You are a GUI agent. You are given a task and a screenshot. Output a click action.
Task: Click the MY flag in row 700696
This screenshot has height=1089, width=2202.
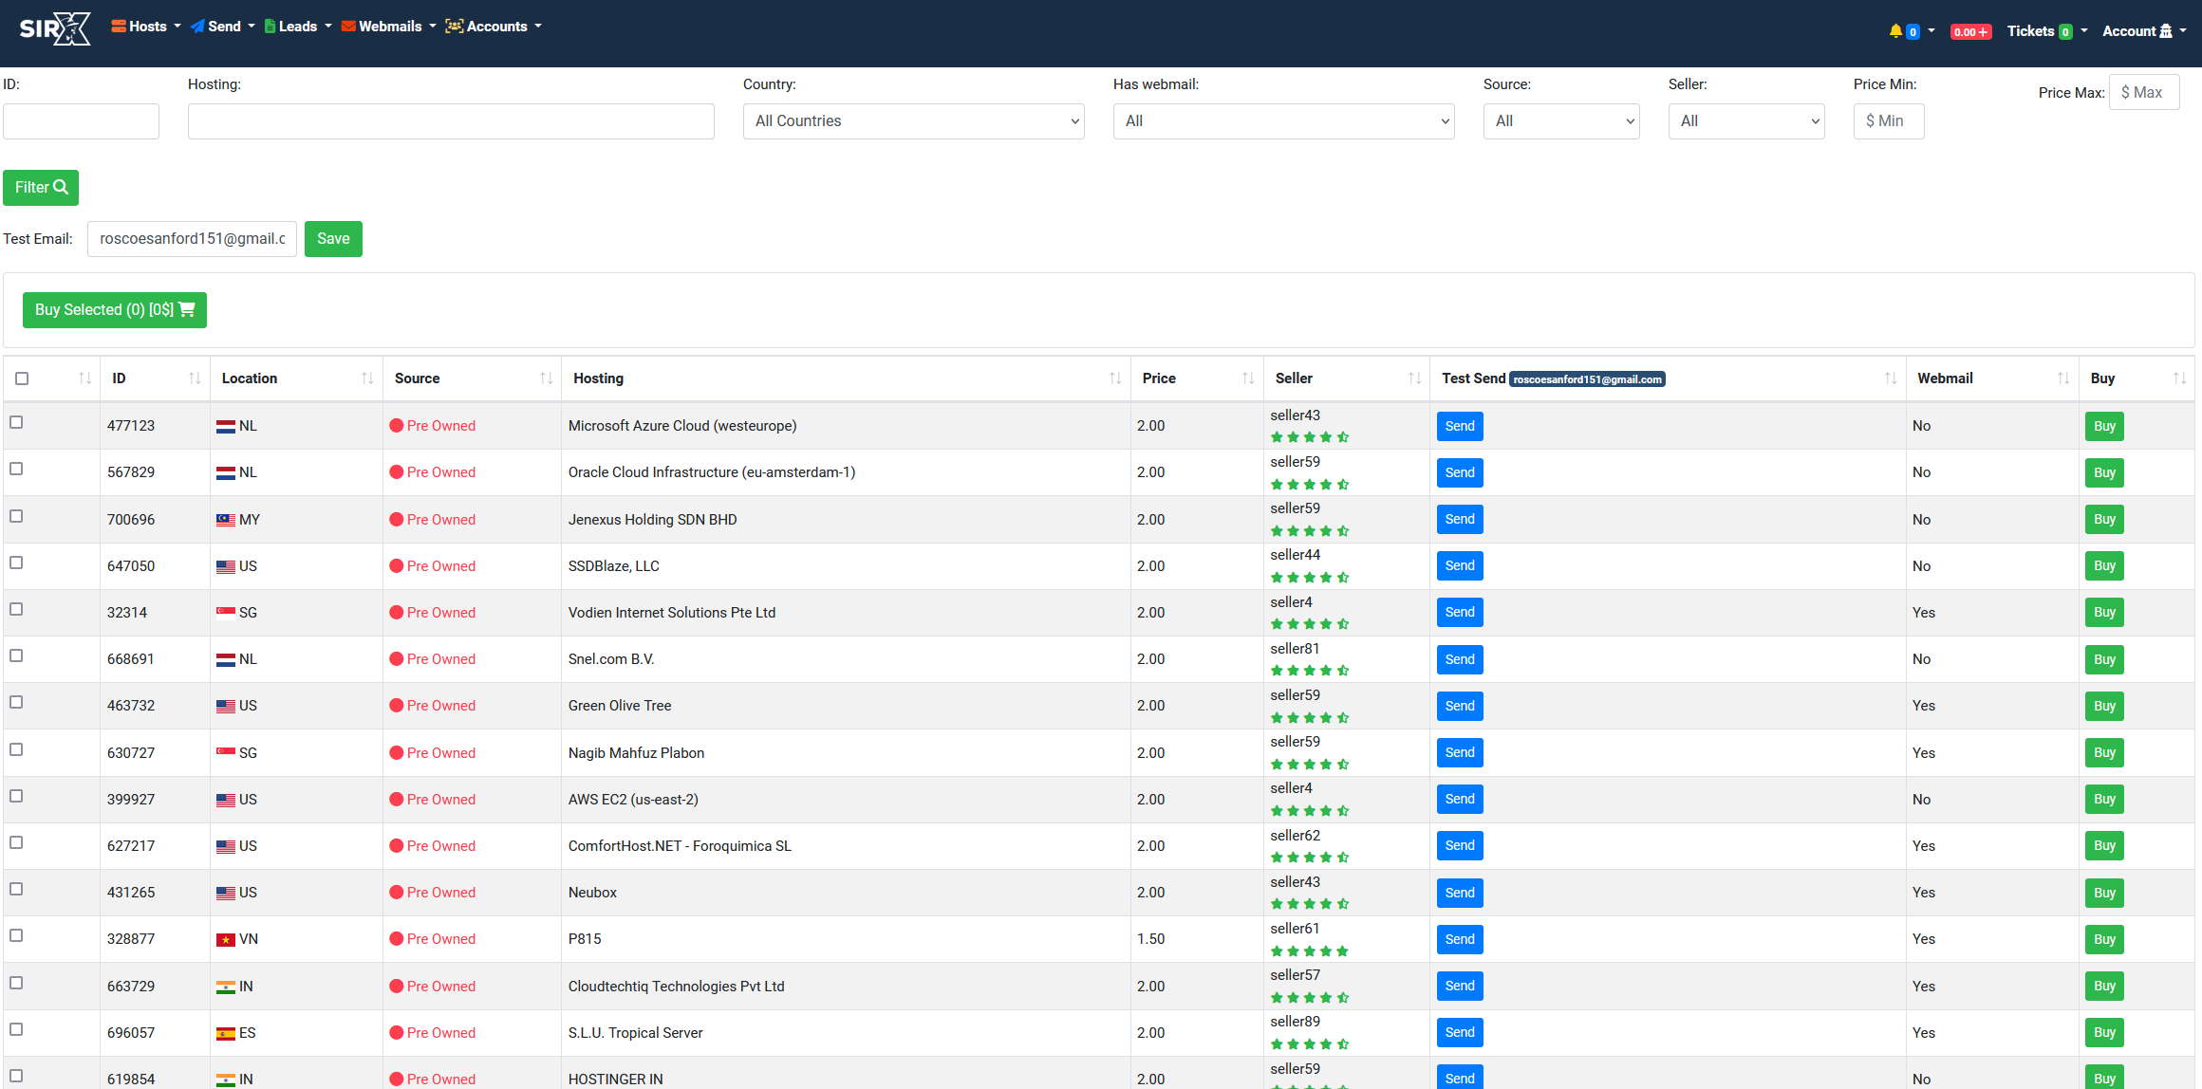pyautogui.click(x=226, y=520)
